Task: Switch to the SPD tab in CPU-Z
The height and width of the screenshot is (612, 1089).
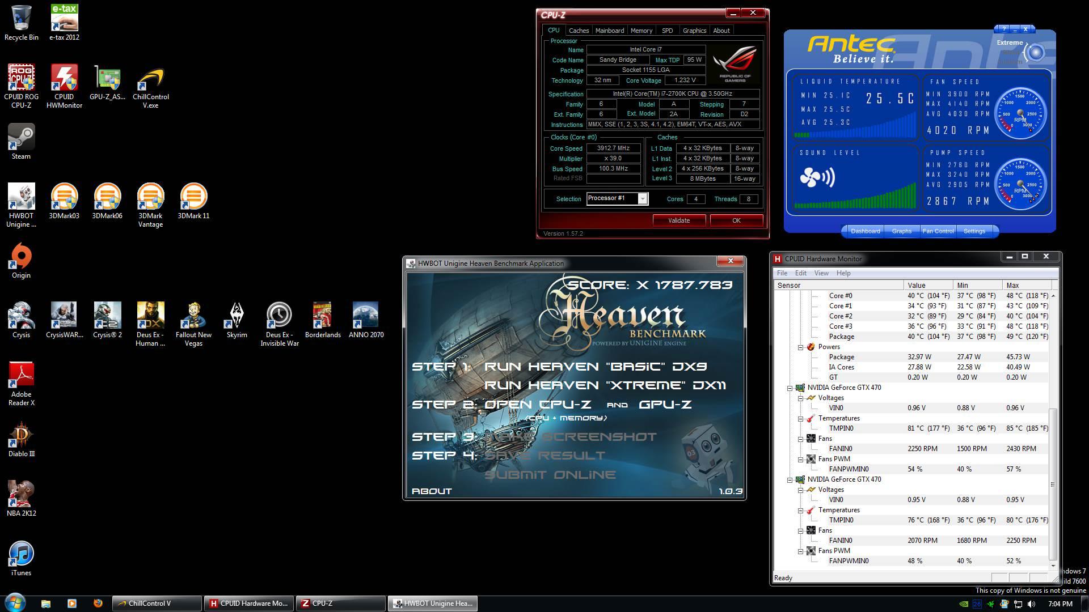Action: 668,31
